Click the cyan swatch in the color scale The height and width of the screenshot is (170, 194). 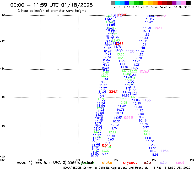tap(118, 3)
